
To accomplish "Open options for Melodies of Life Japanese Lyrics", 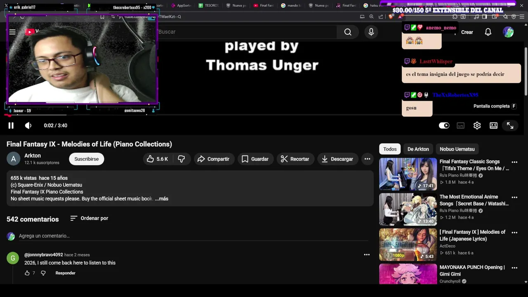I will [x=514, y=233].
